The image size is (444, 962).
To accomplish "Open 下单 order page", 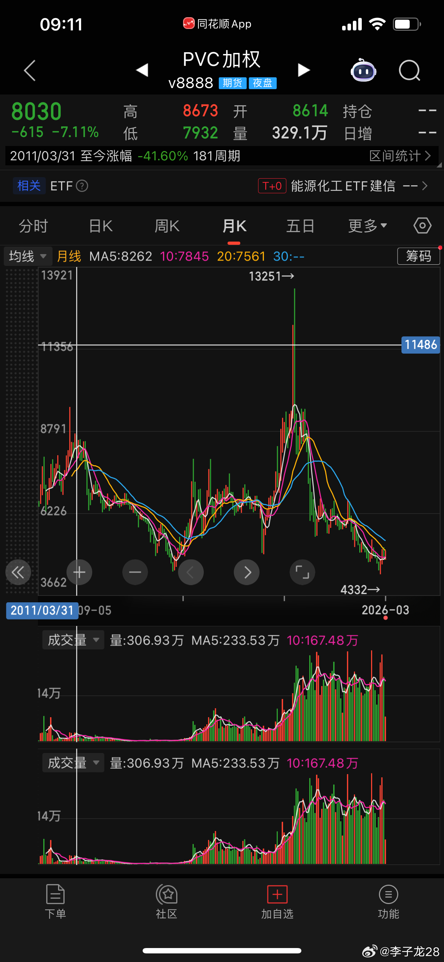I will tap(56, 902).
